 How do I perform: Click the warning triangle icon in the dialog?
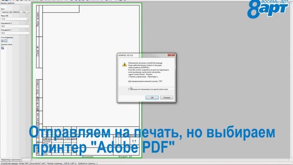(x=125, y=65)
